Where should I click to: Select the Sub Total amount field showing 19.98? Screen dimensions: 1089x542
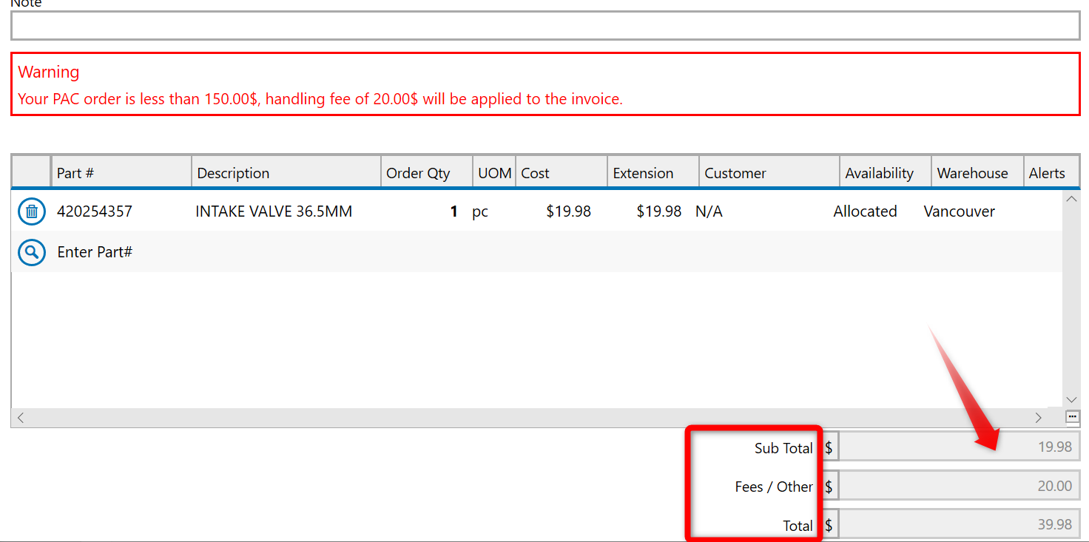(958, 447)
